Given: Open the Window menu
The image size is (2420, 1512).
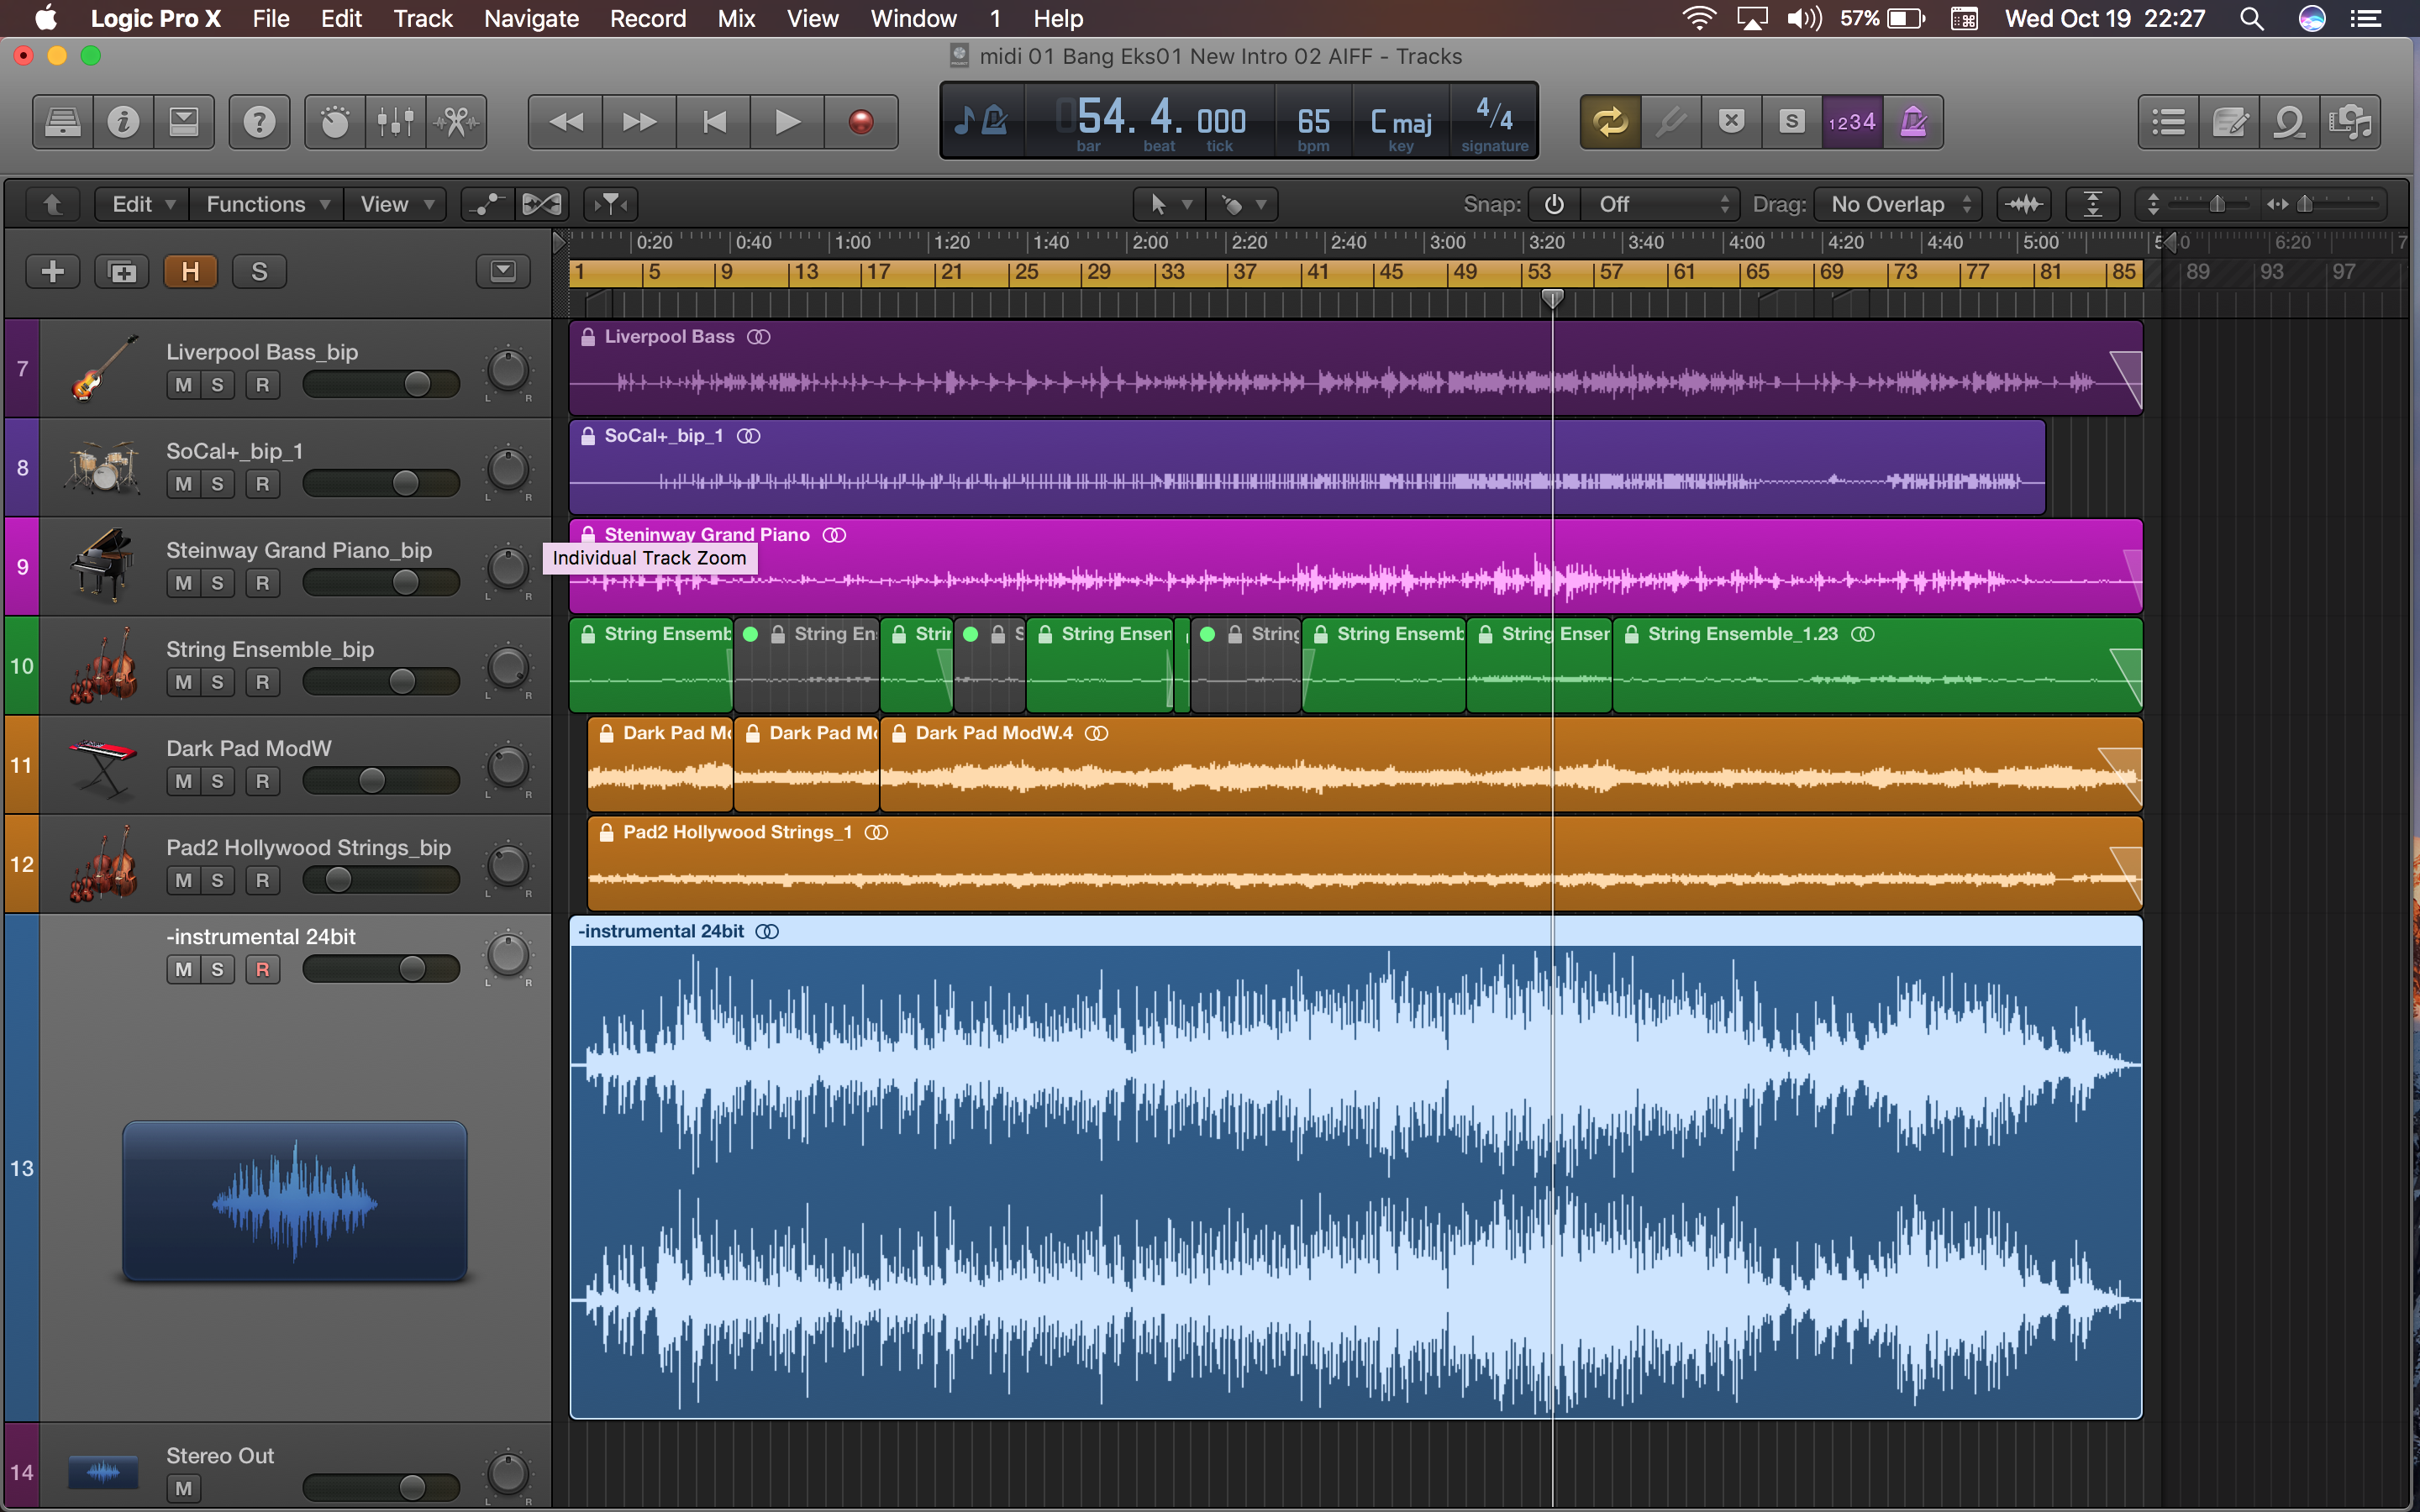Looking at the screenshot, I should (913, 18).
